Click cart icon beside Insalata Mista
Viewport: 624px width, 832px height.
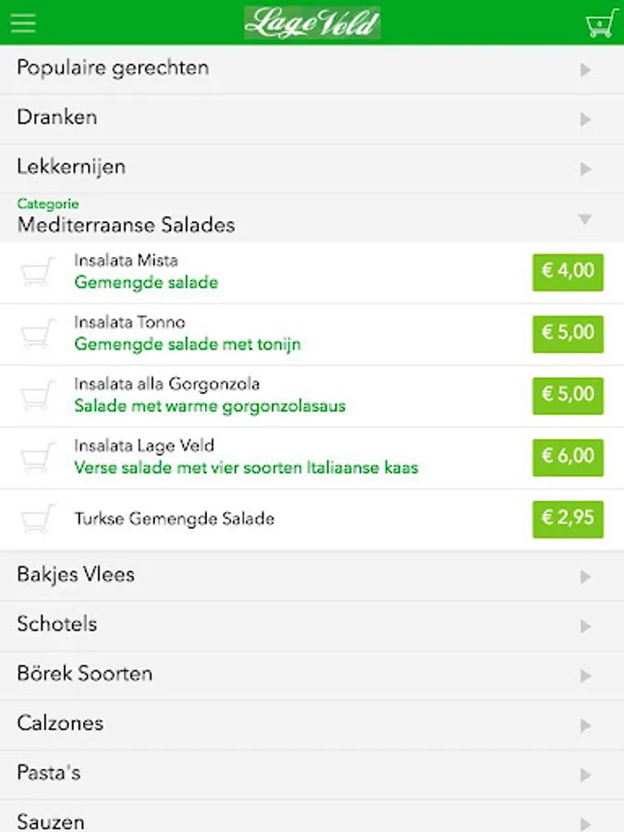[38, 272]
